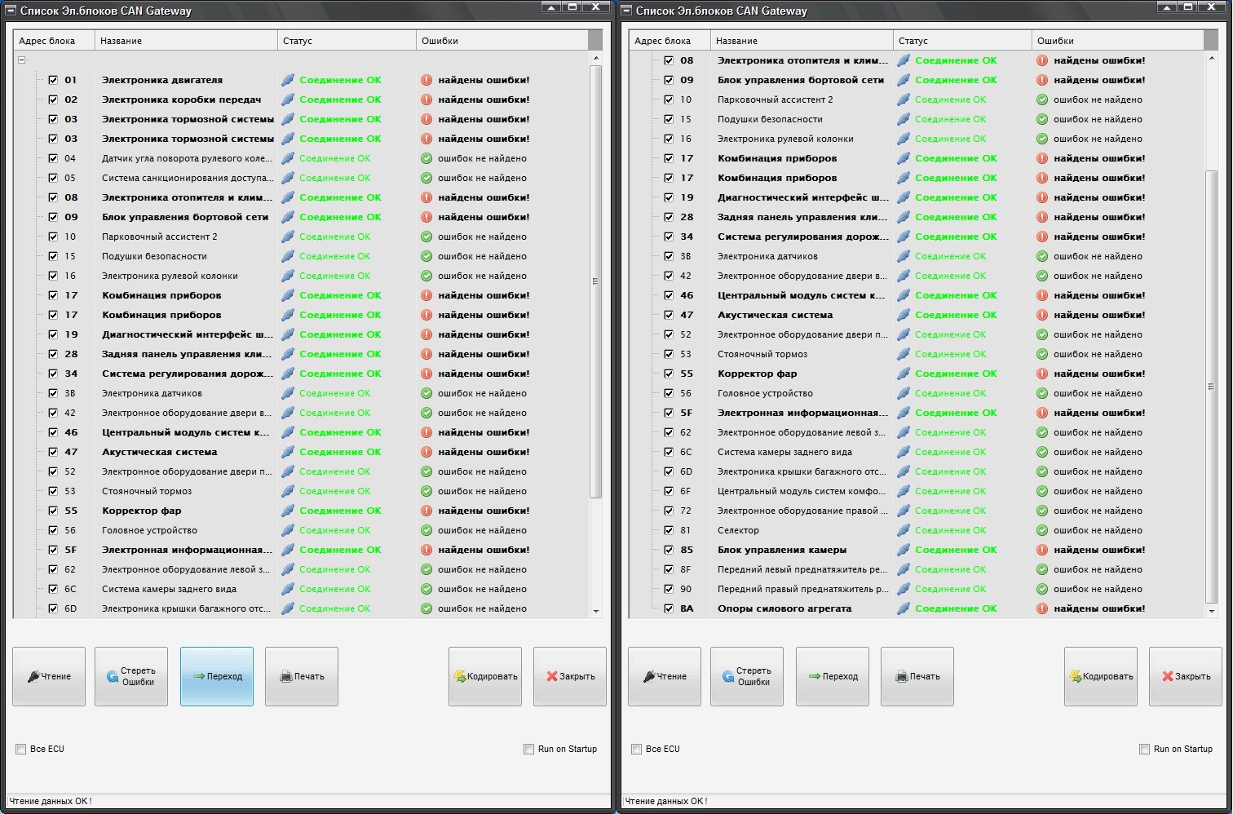Screen dimensions: 1233x814
Task: Click red error icon for row 34 in left window
Action: [426, 374]
